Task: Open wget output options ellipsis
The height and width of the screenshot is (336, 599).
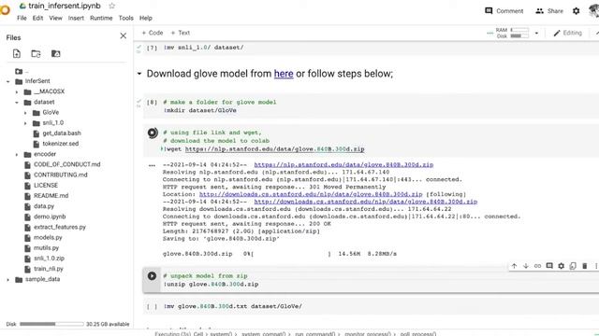Action: 152,165
